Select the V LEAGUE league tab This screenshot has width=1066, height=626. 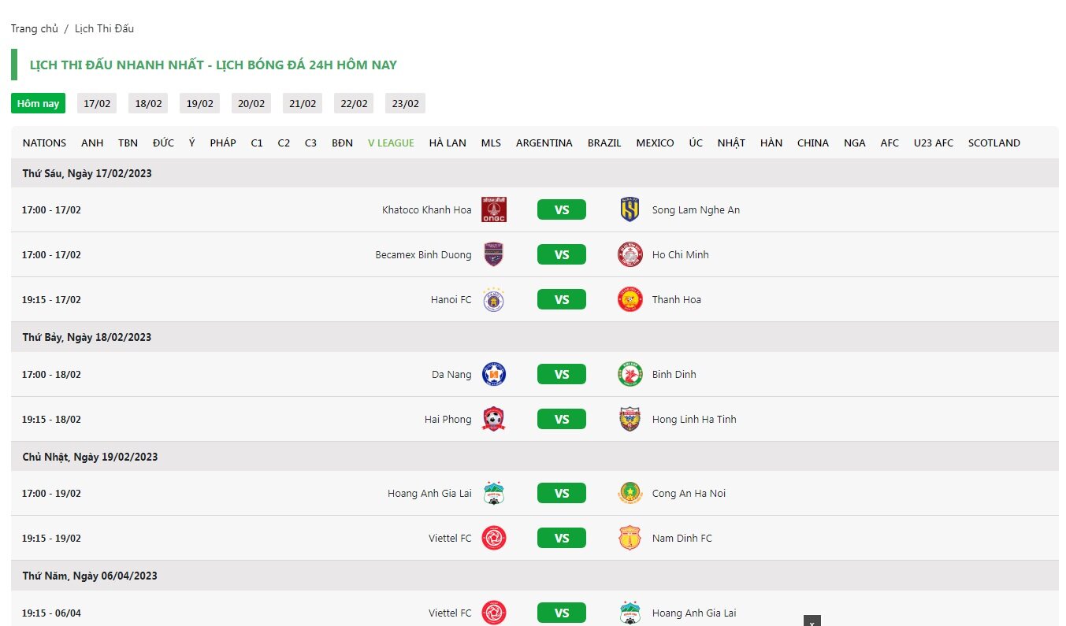coord(390,143)
